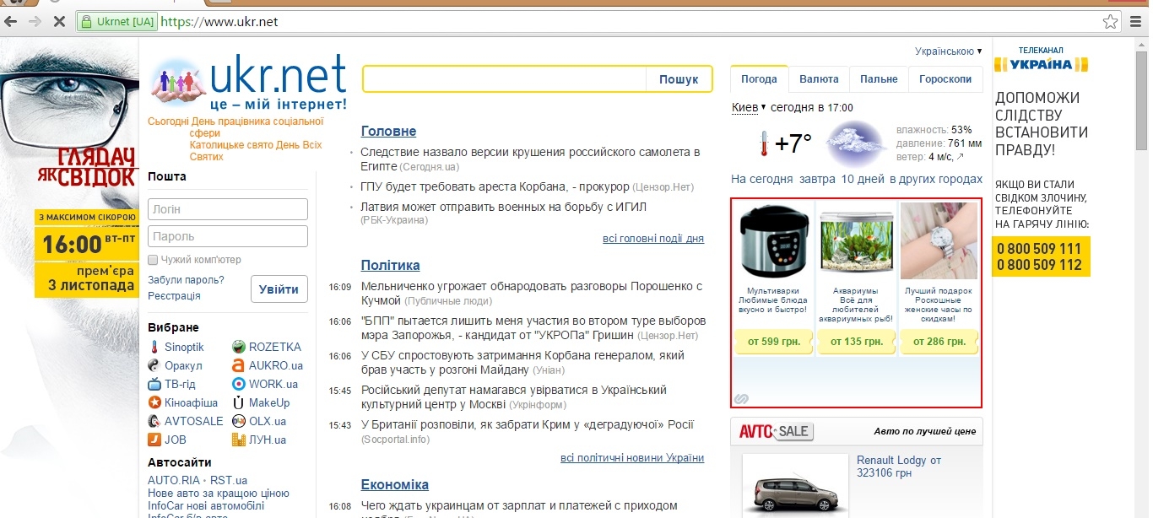This screenshot has height=518, width=1153.
Task: Open the Забули пароль? link
Action: [186, 279]
